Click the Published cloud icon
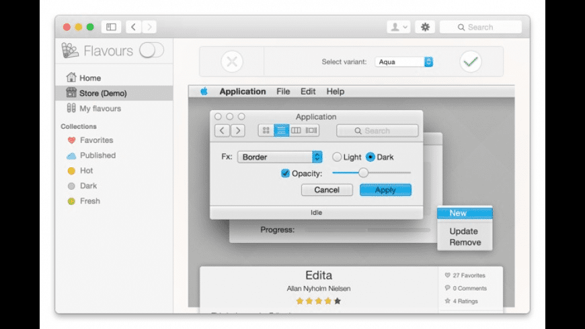 tap(71, 156)
